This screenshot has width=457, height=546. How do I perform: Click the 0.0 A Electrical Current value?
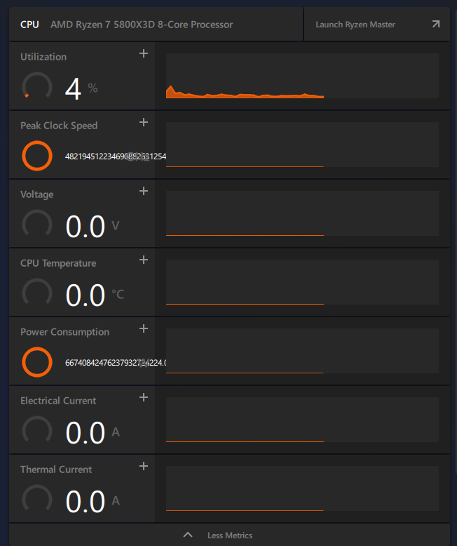tap(93, 432)
